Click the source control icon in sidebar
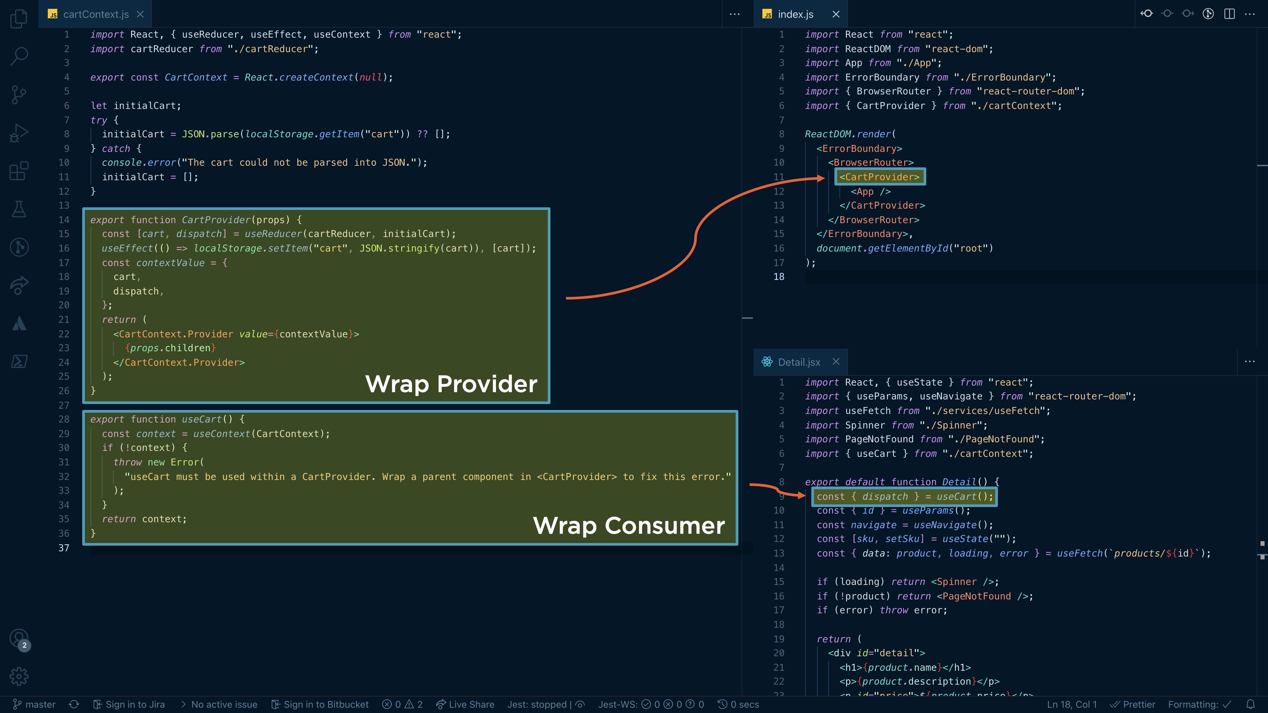Image resolution: width=1268 pixels, height=713 pixels. point(19,94)
